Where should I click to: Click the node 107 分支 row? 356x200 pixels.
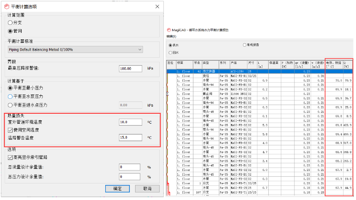(260, 192)
